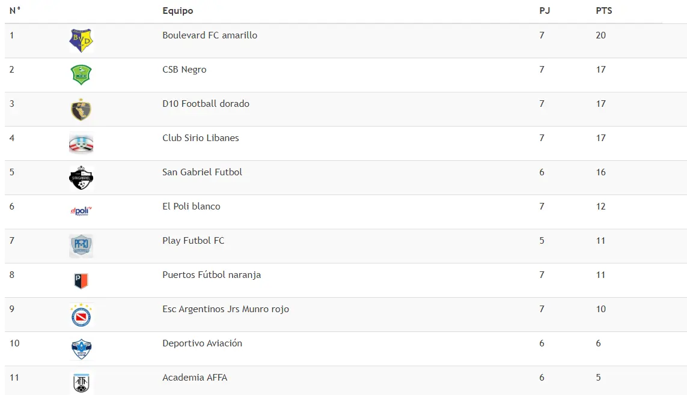Click the San Gabriel Futbol black crest
This screenshot has width=687, height=395.
pyautogui.click(x=81, y=178)
